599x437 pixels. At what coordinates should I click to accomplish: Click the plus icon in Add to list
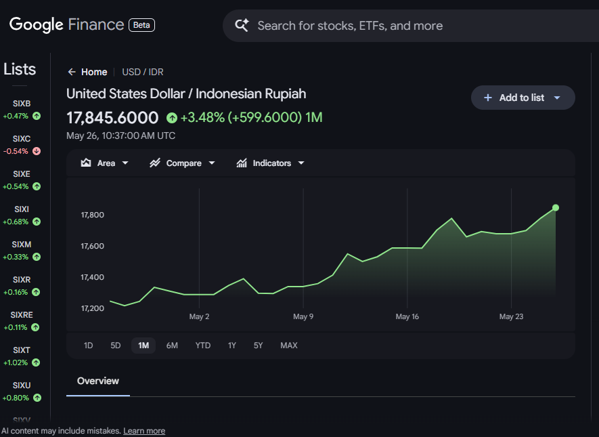488,98
